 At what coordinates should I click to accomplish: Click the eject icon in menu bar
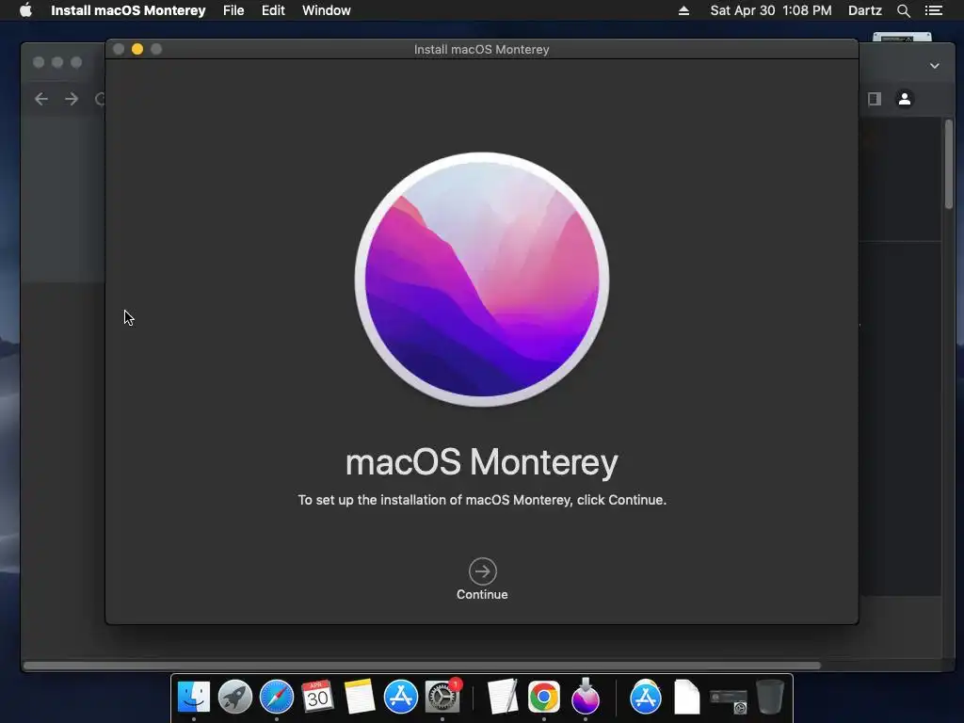683,10
